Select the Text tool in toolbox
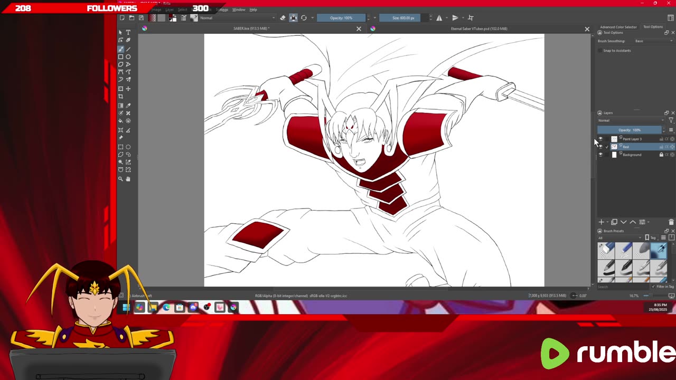This screenshot has width=676, height=380. tap(128, 32)
